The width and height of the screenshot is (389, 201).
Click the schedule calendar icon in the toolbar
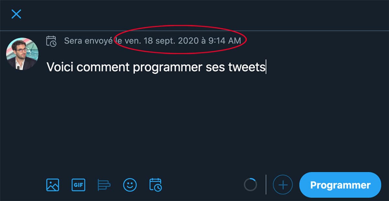[155, 185]
